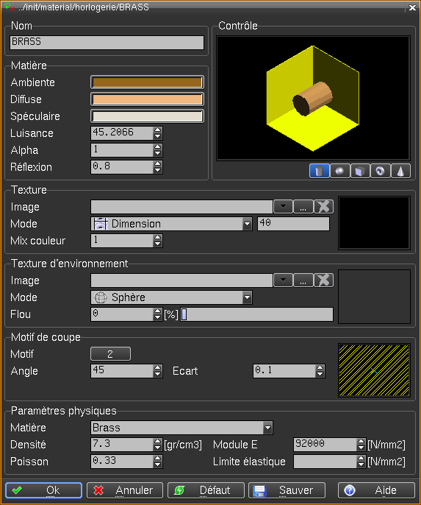
Task: Clear the Texture image with X icon
Action: click(323, 206)
